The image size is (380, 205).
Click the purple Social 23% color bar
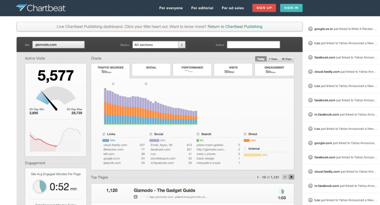point(154,141)
